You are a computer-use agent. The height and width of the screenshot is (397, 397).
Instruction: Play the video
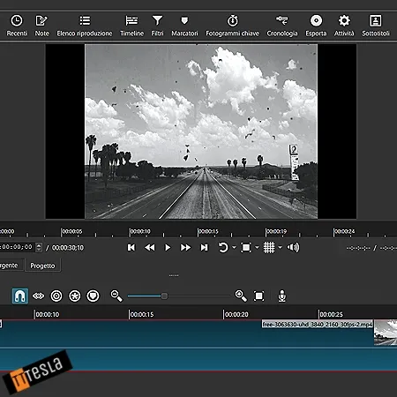168,248
